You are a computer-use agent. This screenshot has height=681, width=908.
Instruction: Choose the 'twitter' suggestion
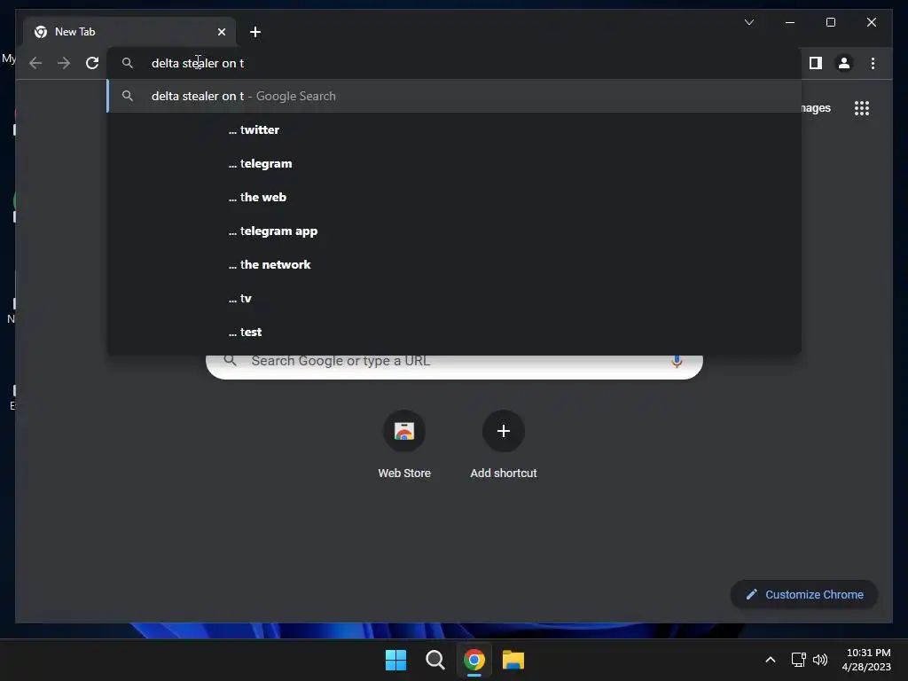click(455, 129)
